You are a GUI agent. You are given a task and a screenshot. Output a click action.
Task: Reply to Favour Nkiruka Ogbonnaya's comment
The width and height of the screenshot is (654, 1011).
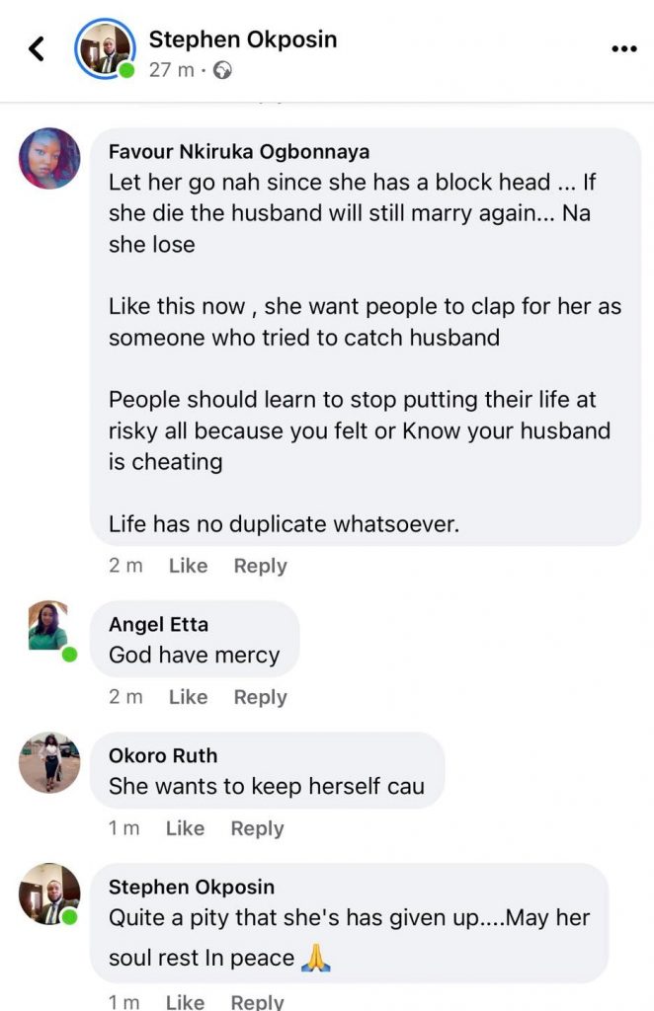click(x=260, y=566)
